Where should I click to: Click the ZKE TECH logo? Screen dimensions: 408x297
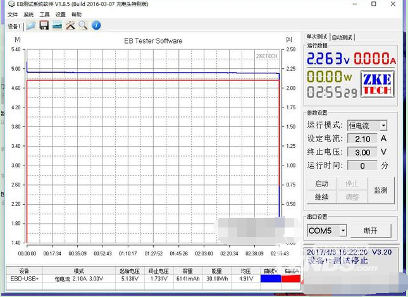377,85
